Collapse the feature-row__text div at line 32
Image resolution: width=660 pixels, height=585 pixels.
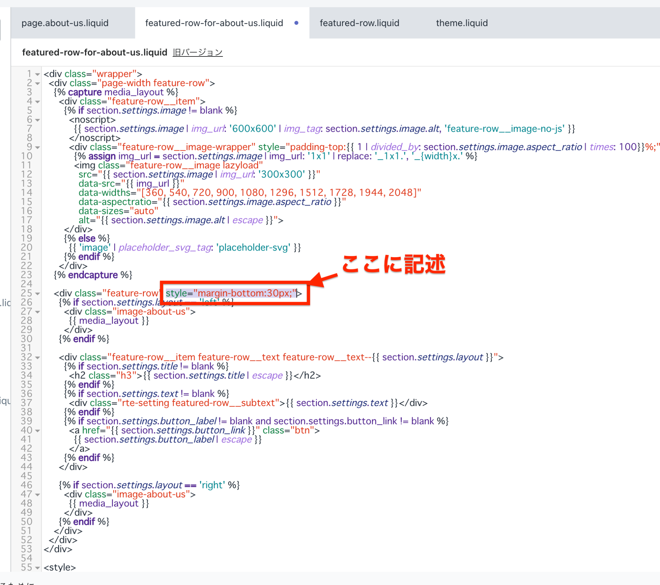click(38, 358)
